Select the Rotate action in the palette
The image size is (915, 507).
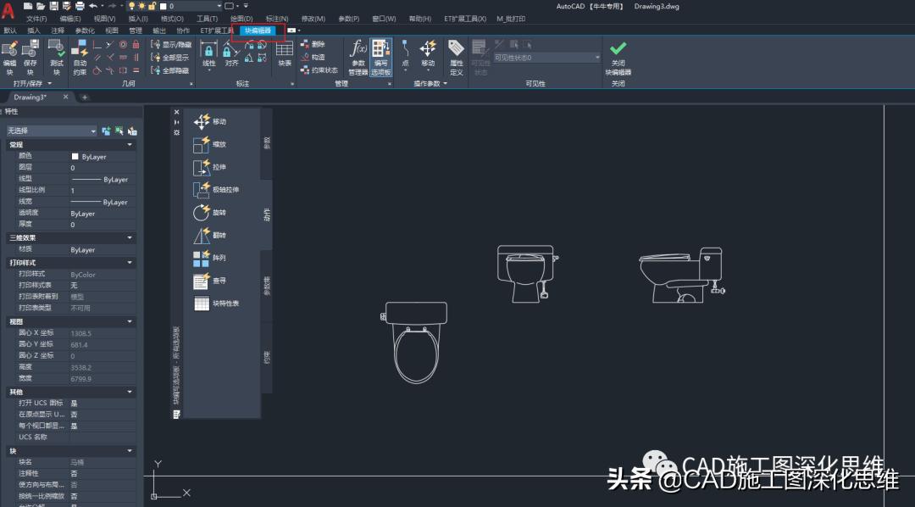[x=216, y=212]
